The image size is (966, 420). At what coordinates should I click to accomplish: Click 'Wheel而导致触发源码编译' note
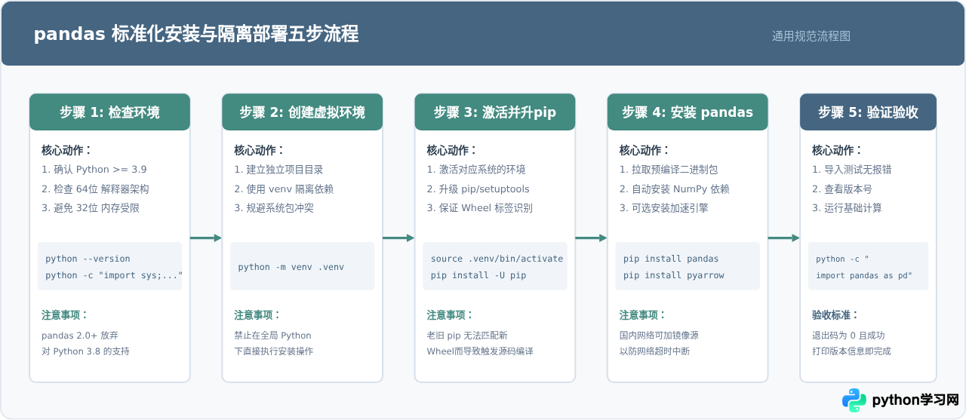(480, 351)
